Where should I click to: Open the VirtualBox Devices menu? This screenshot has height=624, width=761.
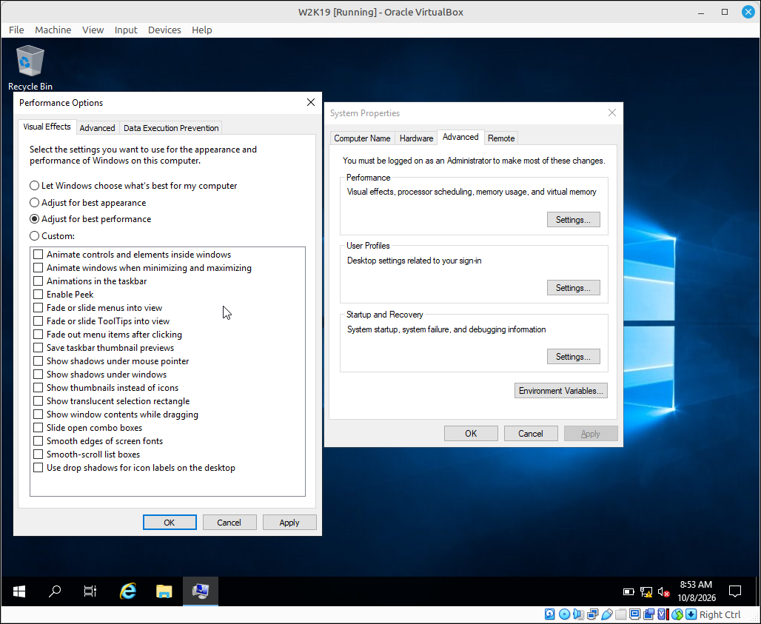pyautogui.click(x=164, y=30)
